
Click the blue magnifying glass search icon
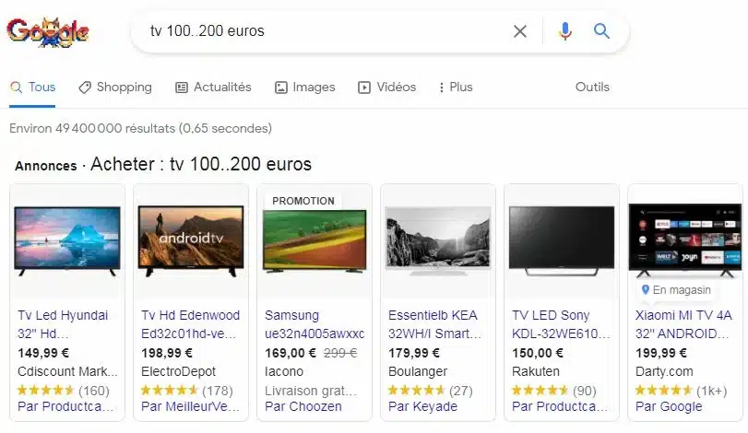point(601,31)
